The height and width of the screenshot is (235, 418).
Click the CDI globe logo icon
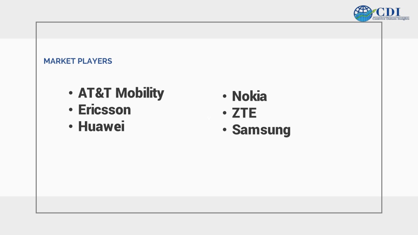point(363,13)
